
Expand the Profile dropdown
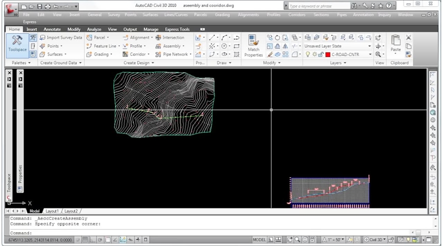point(145,46)
